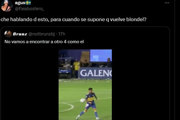Open the three-dot more options menu
The height and width of the screenshot is (120, 180).
[167, 3]
